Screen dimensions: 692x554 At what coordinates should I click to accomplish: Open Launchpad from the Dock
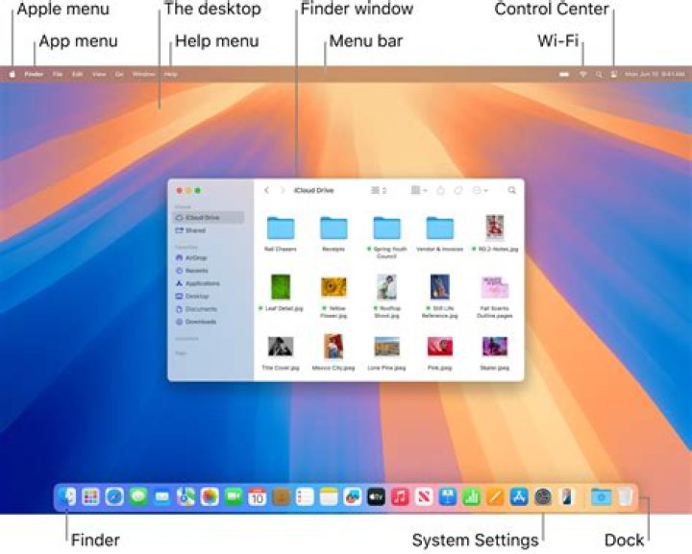pos(91,497)
